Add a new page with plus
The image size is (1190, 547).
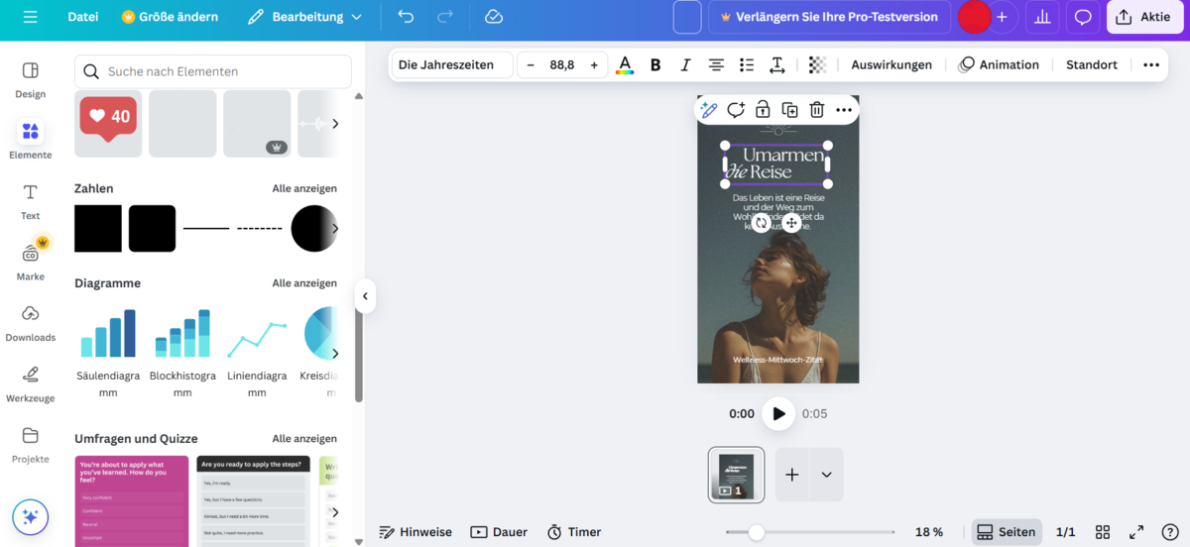coord(792,475)
